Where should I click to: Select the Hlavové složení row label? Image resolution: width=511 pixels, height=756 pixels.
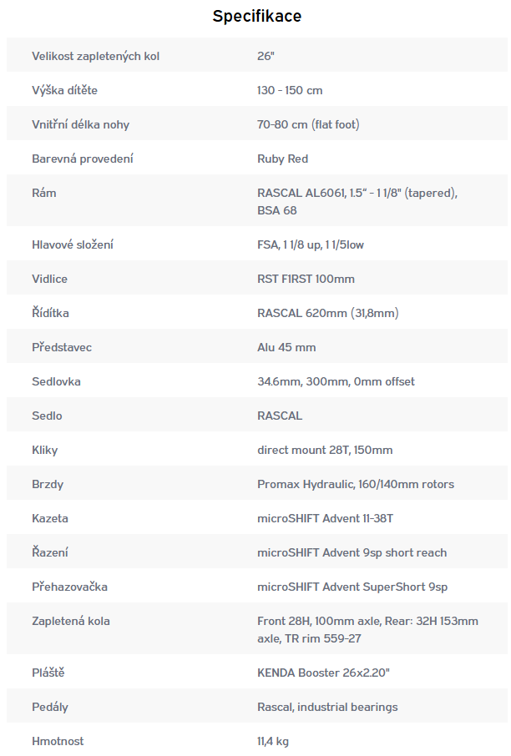coord(73,244)
